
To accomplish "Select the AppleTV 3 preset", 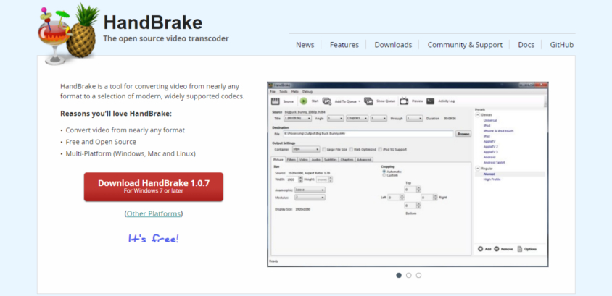I will pyautogui.click(x=491, y=152).
